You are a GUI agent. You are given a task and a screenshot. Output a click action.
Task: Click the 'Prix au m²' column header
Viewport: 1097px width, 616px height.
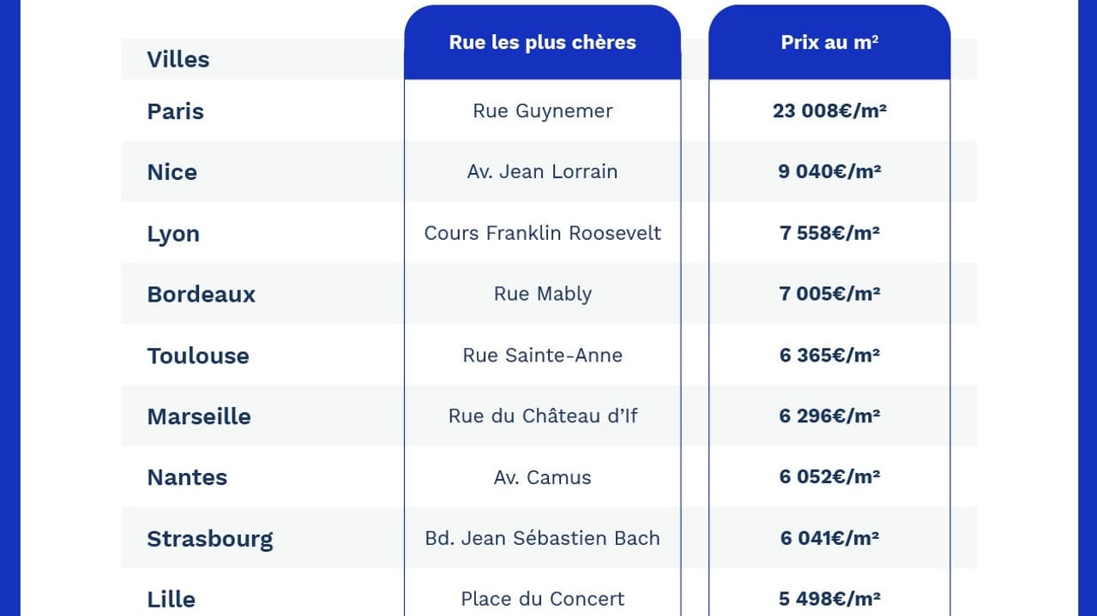829,43
